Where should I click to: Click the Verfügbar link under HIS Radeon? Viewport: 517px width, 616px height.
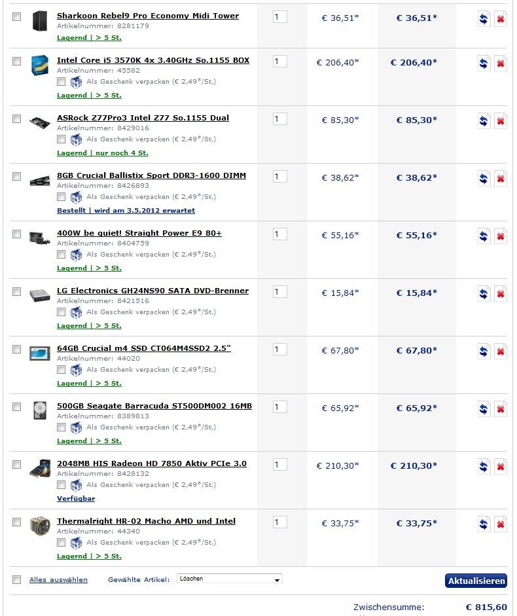pos(76,499)
